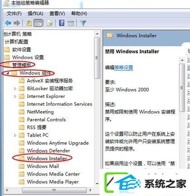Open the 查看(V) menu
Image resolution: width=190 pixels, height=196 pixels.
pyautogui.click(x=57, y=14)
